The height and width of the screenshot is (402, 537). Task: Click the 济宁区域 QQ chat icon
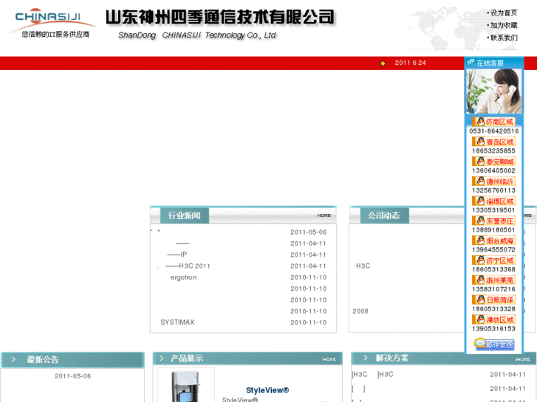(493, 260)
